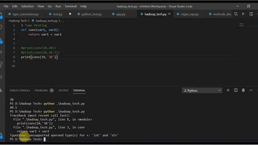Open the Terminal menu
Image resolution: width=258 pixels, height=145 pixels.
click(x=71, y=6)
